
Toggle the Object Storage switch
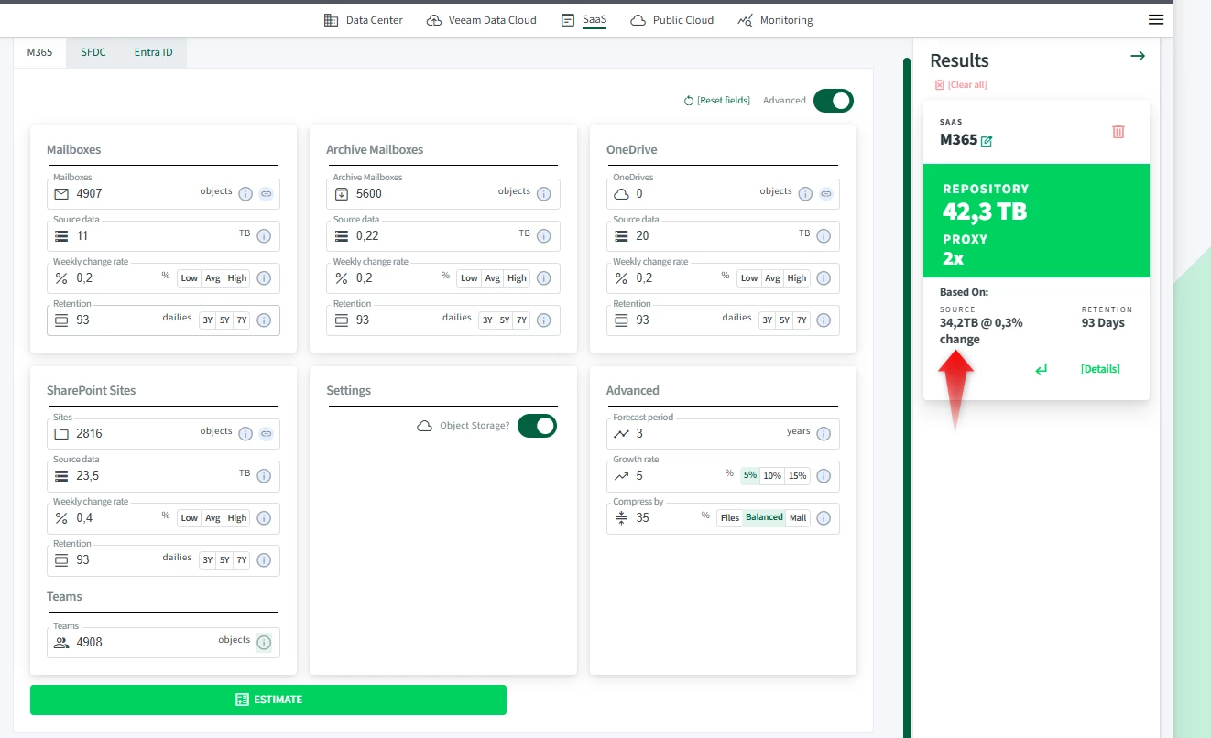tap(537, 426)
